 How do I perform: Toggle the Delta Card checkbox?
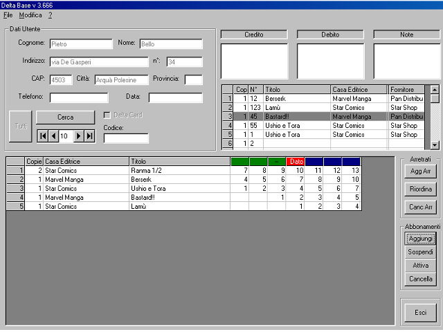pos(107,116)
